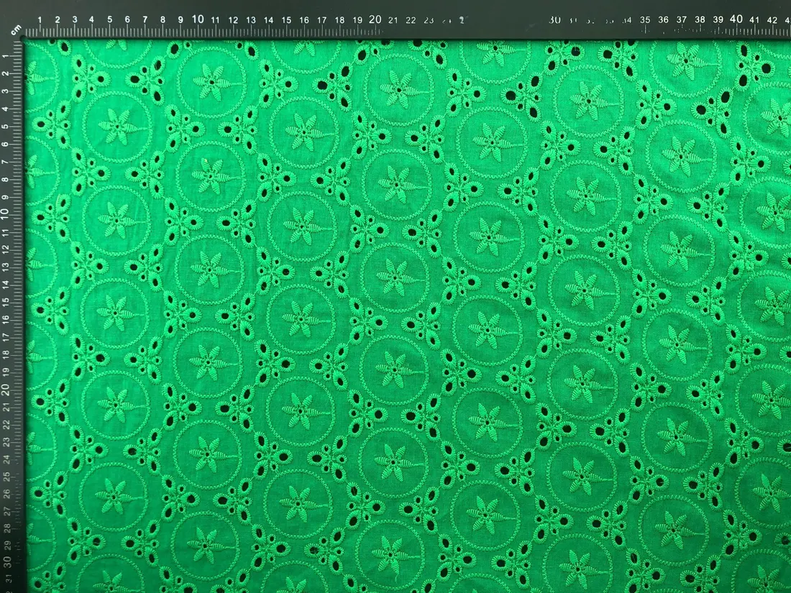Pick the 5 mark on the left ruler

(x=6, y=126)
